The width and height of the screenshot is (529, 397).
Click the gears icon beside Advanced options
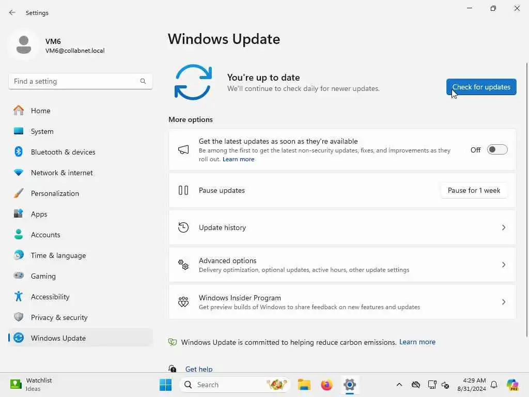pos(183,265)
